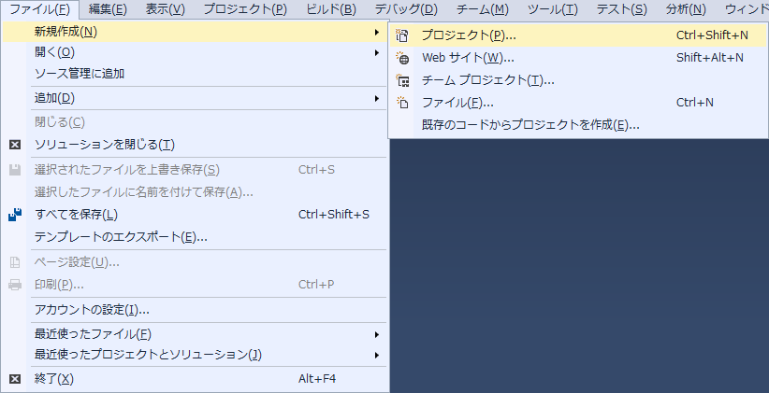Click the ソリューションを閉じる X icon
This screenshot has width=769, height=393.
coord(15,145)
